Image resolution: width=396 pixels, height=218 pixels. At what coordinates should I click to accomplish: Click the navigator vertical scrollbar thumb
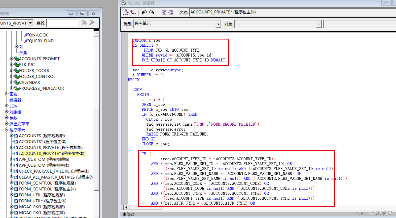(96, 149)
